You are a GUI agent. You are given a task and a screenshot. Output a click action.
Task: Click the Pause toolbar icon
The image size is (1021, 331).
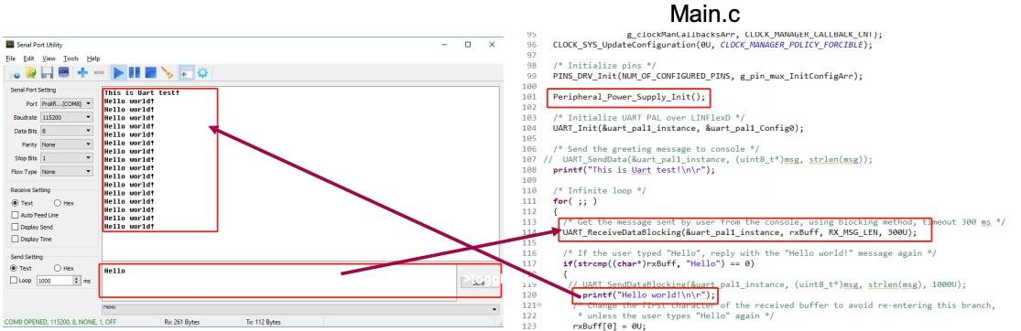134,72
